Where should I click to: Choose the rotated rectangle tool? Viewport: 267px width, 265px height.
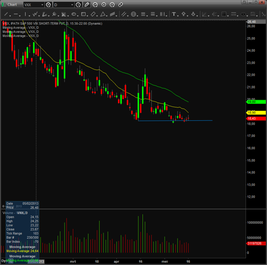tap(93, 14)
